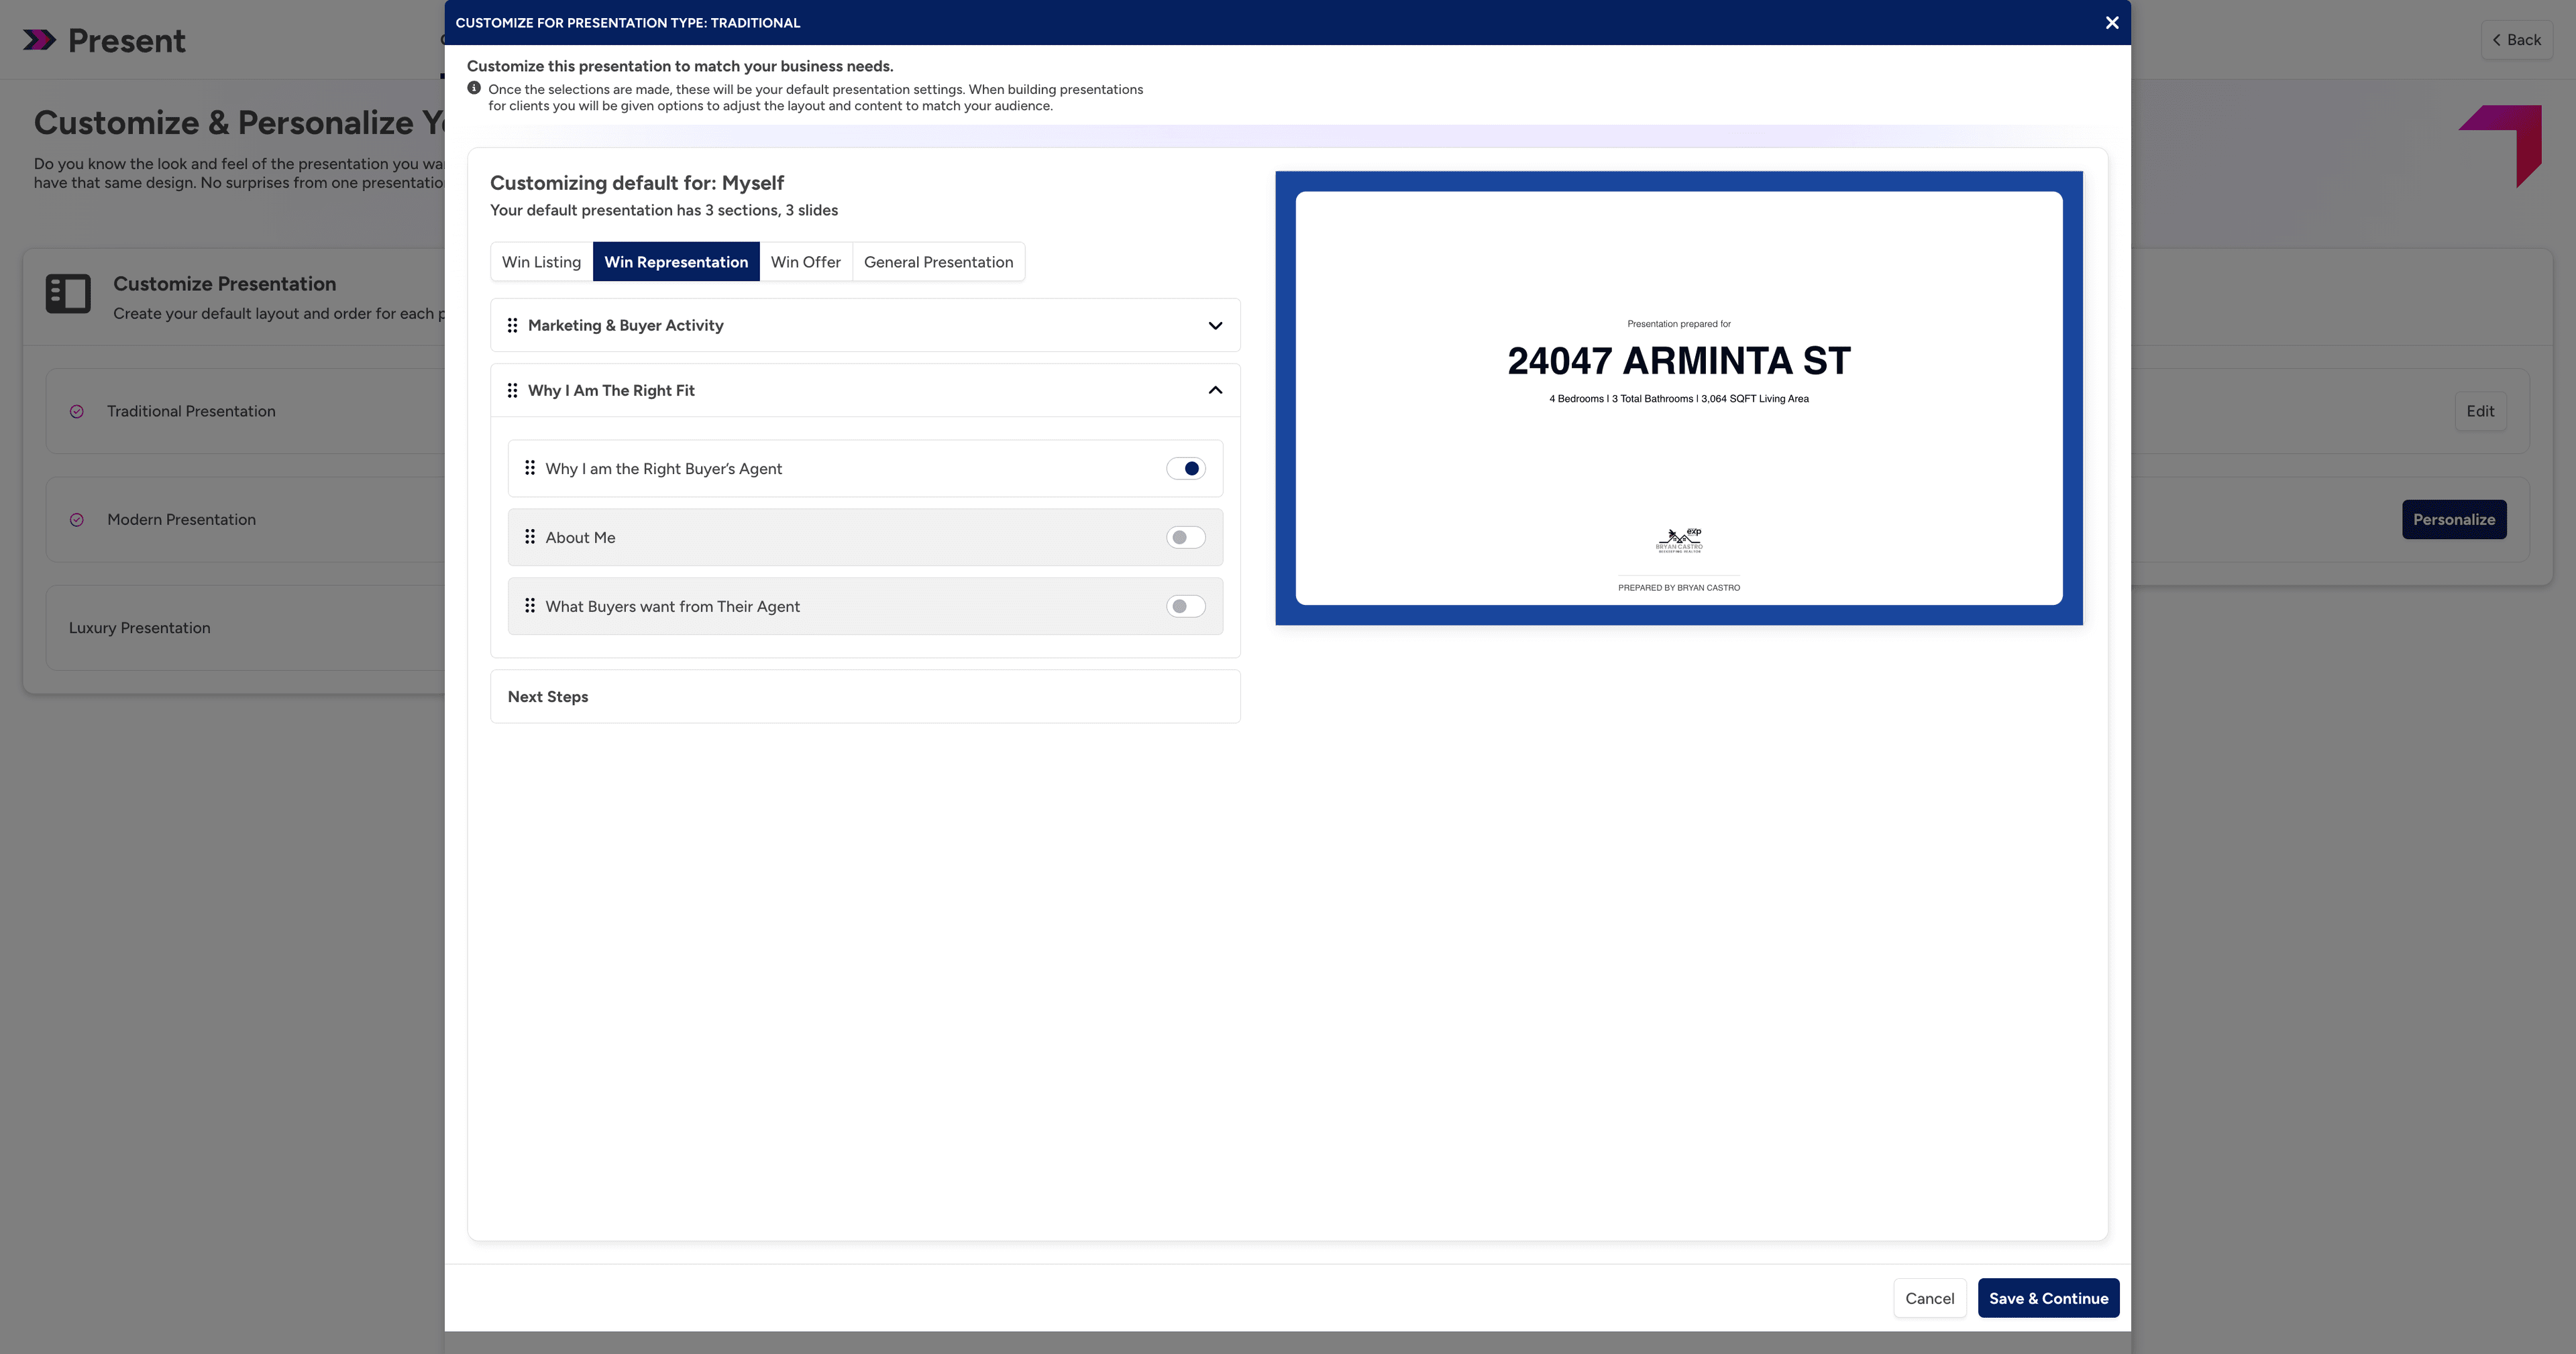Select Modern Presentation row in background
This screenshot has height=1354, width=2576.
coord(245,519)
